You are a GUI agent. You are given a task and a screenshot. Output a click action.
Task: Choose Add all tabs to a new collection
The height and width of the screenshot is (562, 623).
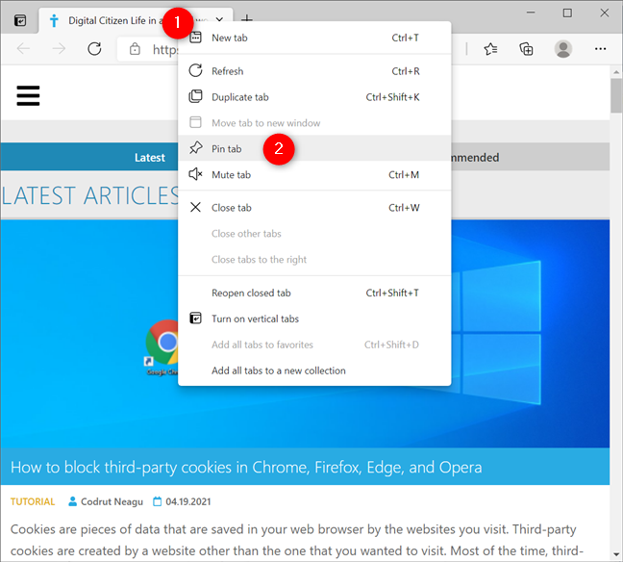click(314, 370)
